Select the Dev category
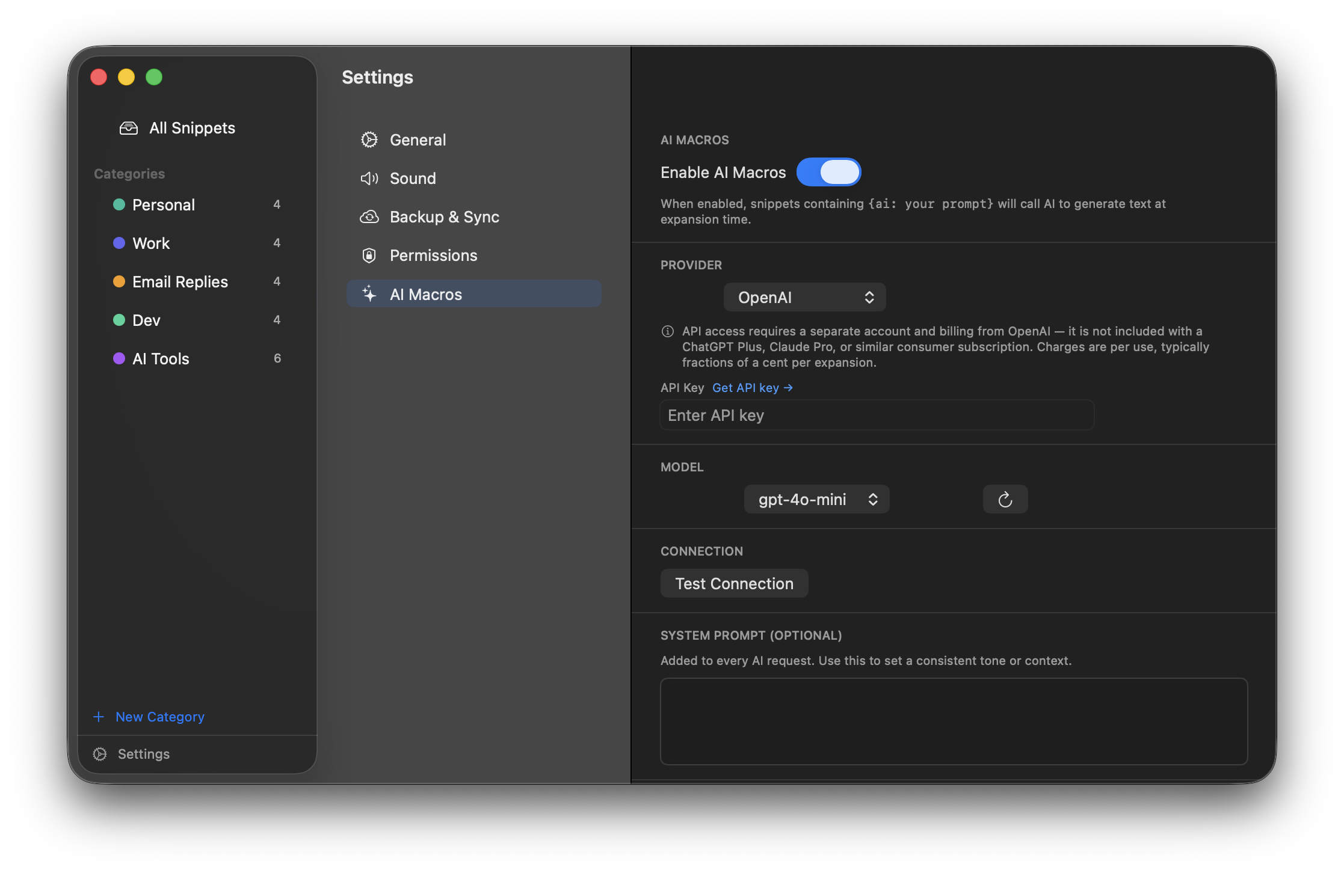This screenshot has width=1344, height=873. [x=146, y=320]
